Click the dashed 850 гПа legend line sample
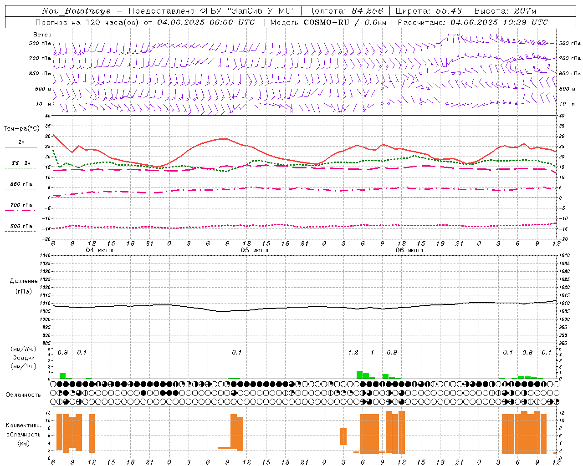The width and height of the screenshot is (583, 466). (x=21, y=189)
